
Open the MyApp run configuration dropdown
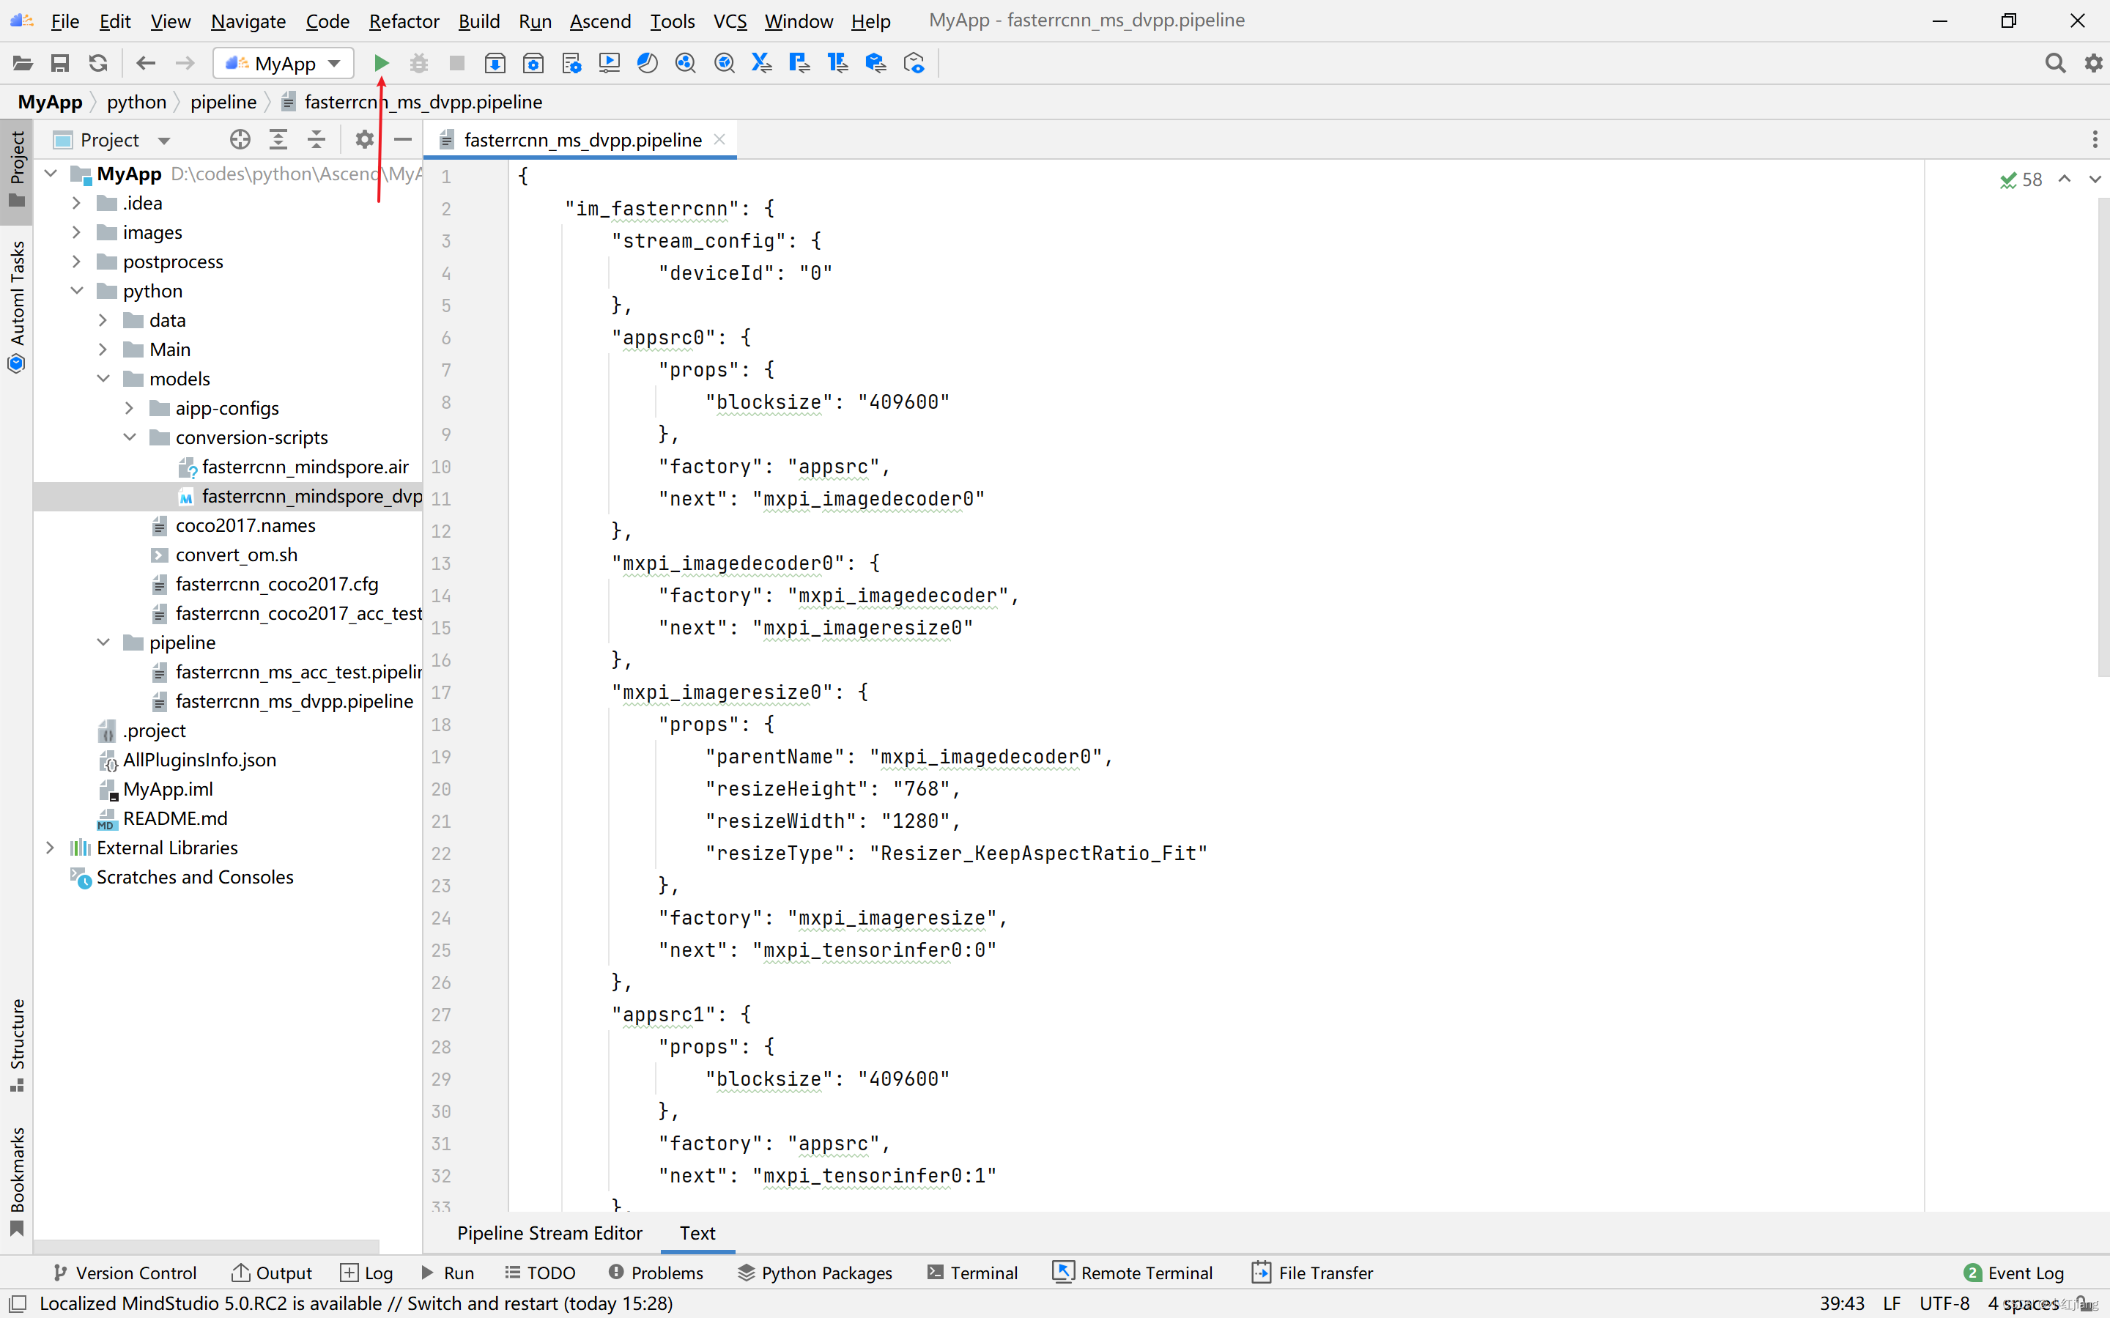[284, 63]
